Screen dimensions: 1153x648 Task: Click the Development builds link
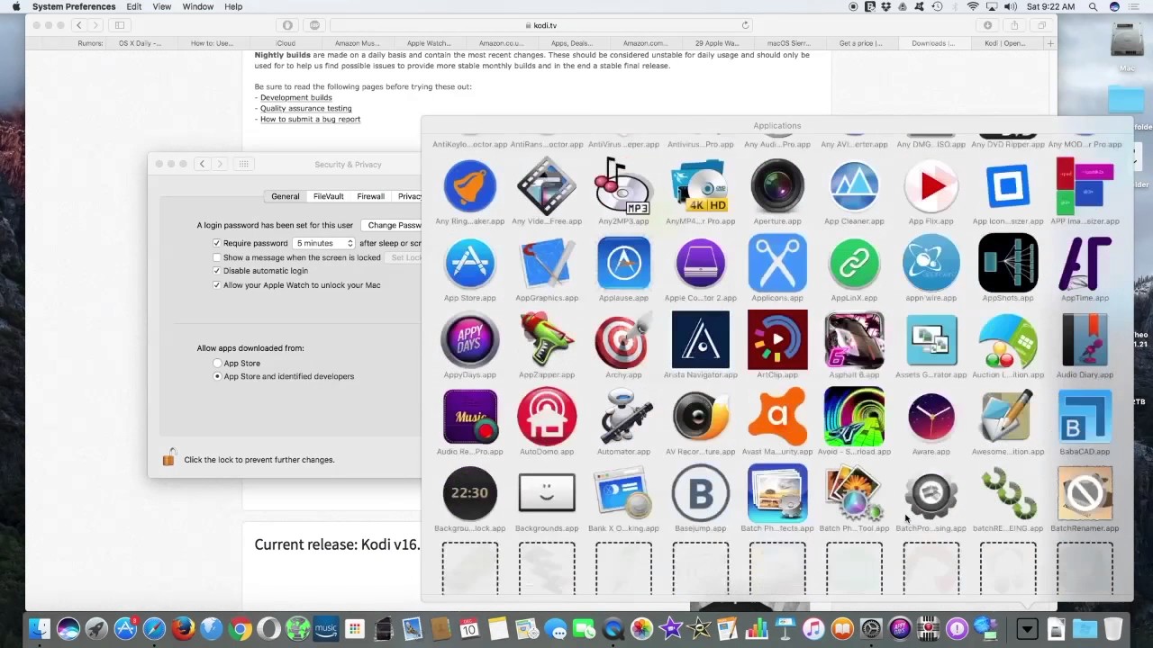(x=295, y=97)
